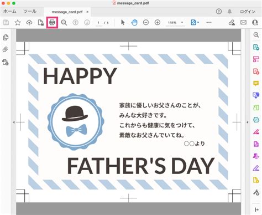Viewport: 262px width, 215px height.
Task: Open the protected file page-and-lock icon
Action: pos(41,23)
